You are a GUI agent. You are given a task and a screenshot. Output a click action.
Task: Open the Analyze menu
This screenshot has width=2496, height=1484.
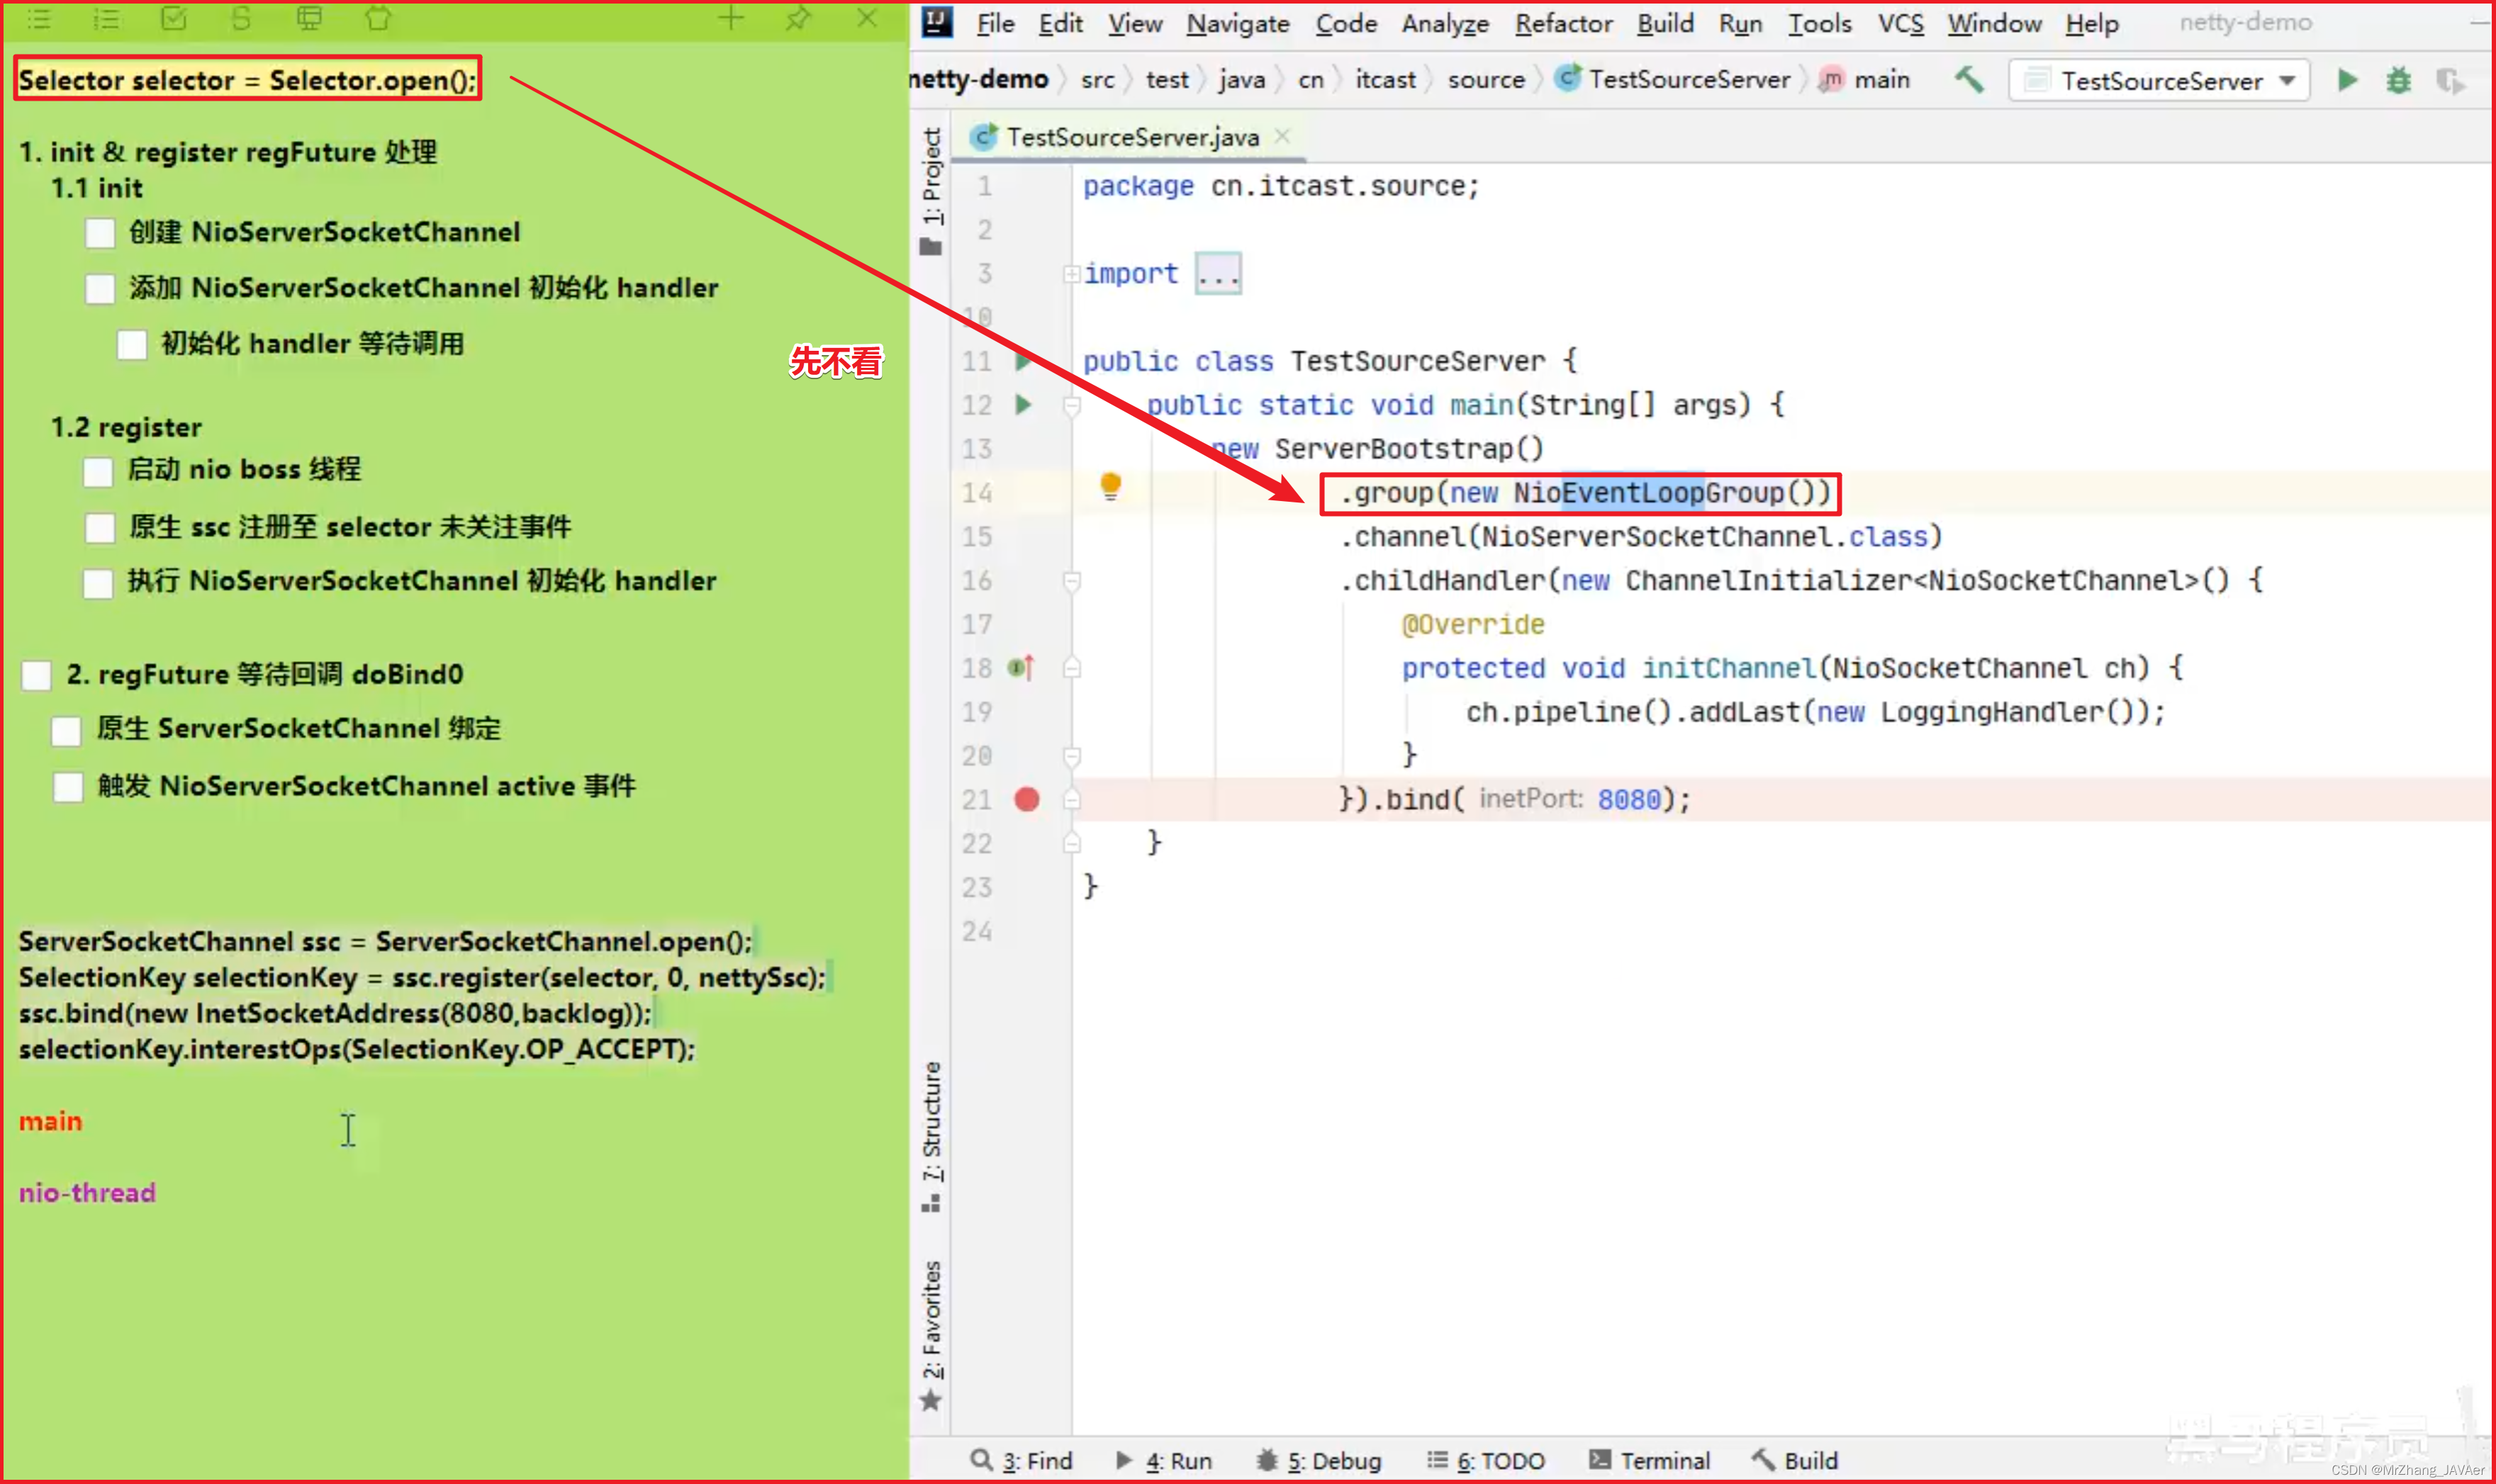click(x=1444, y=23)
